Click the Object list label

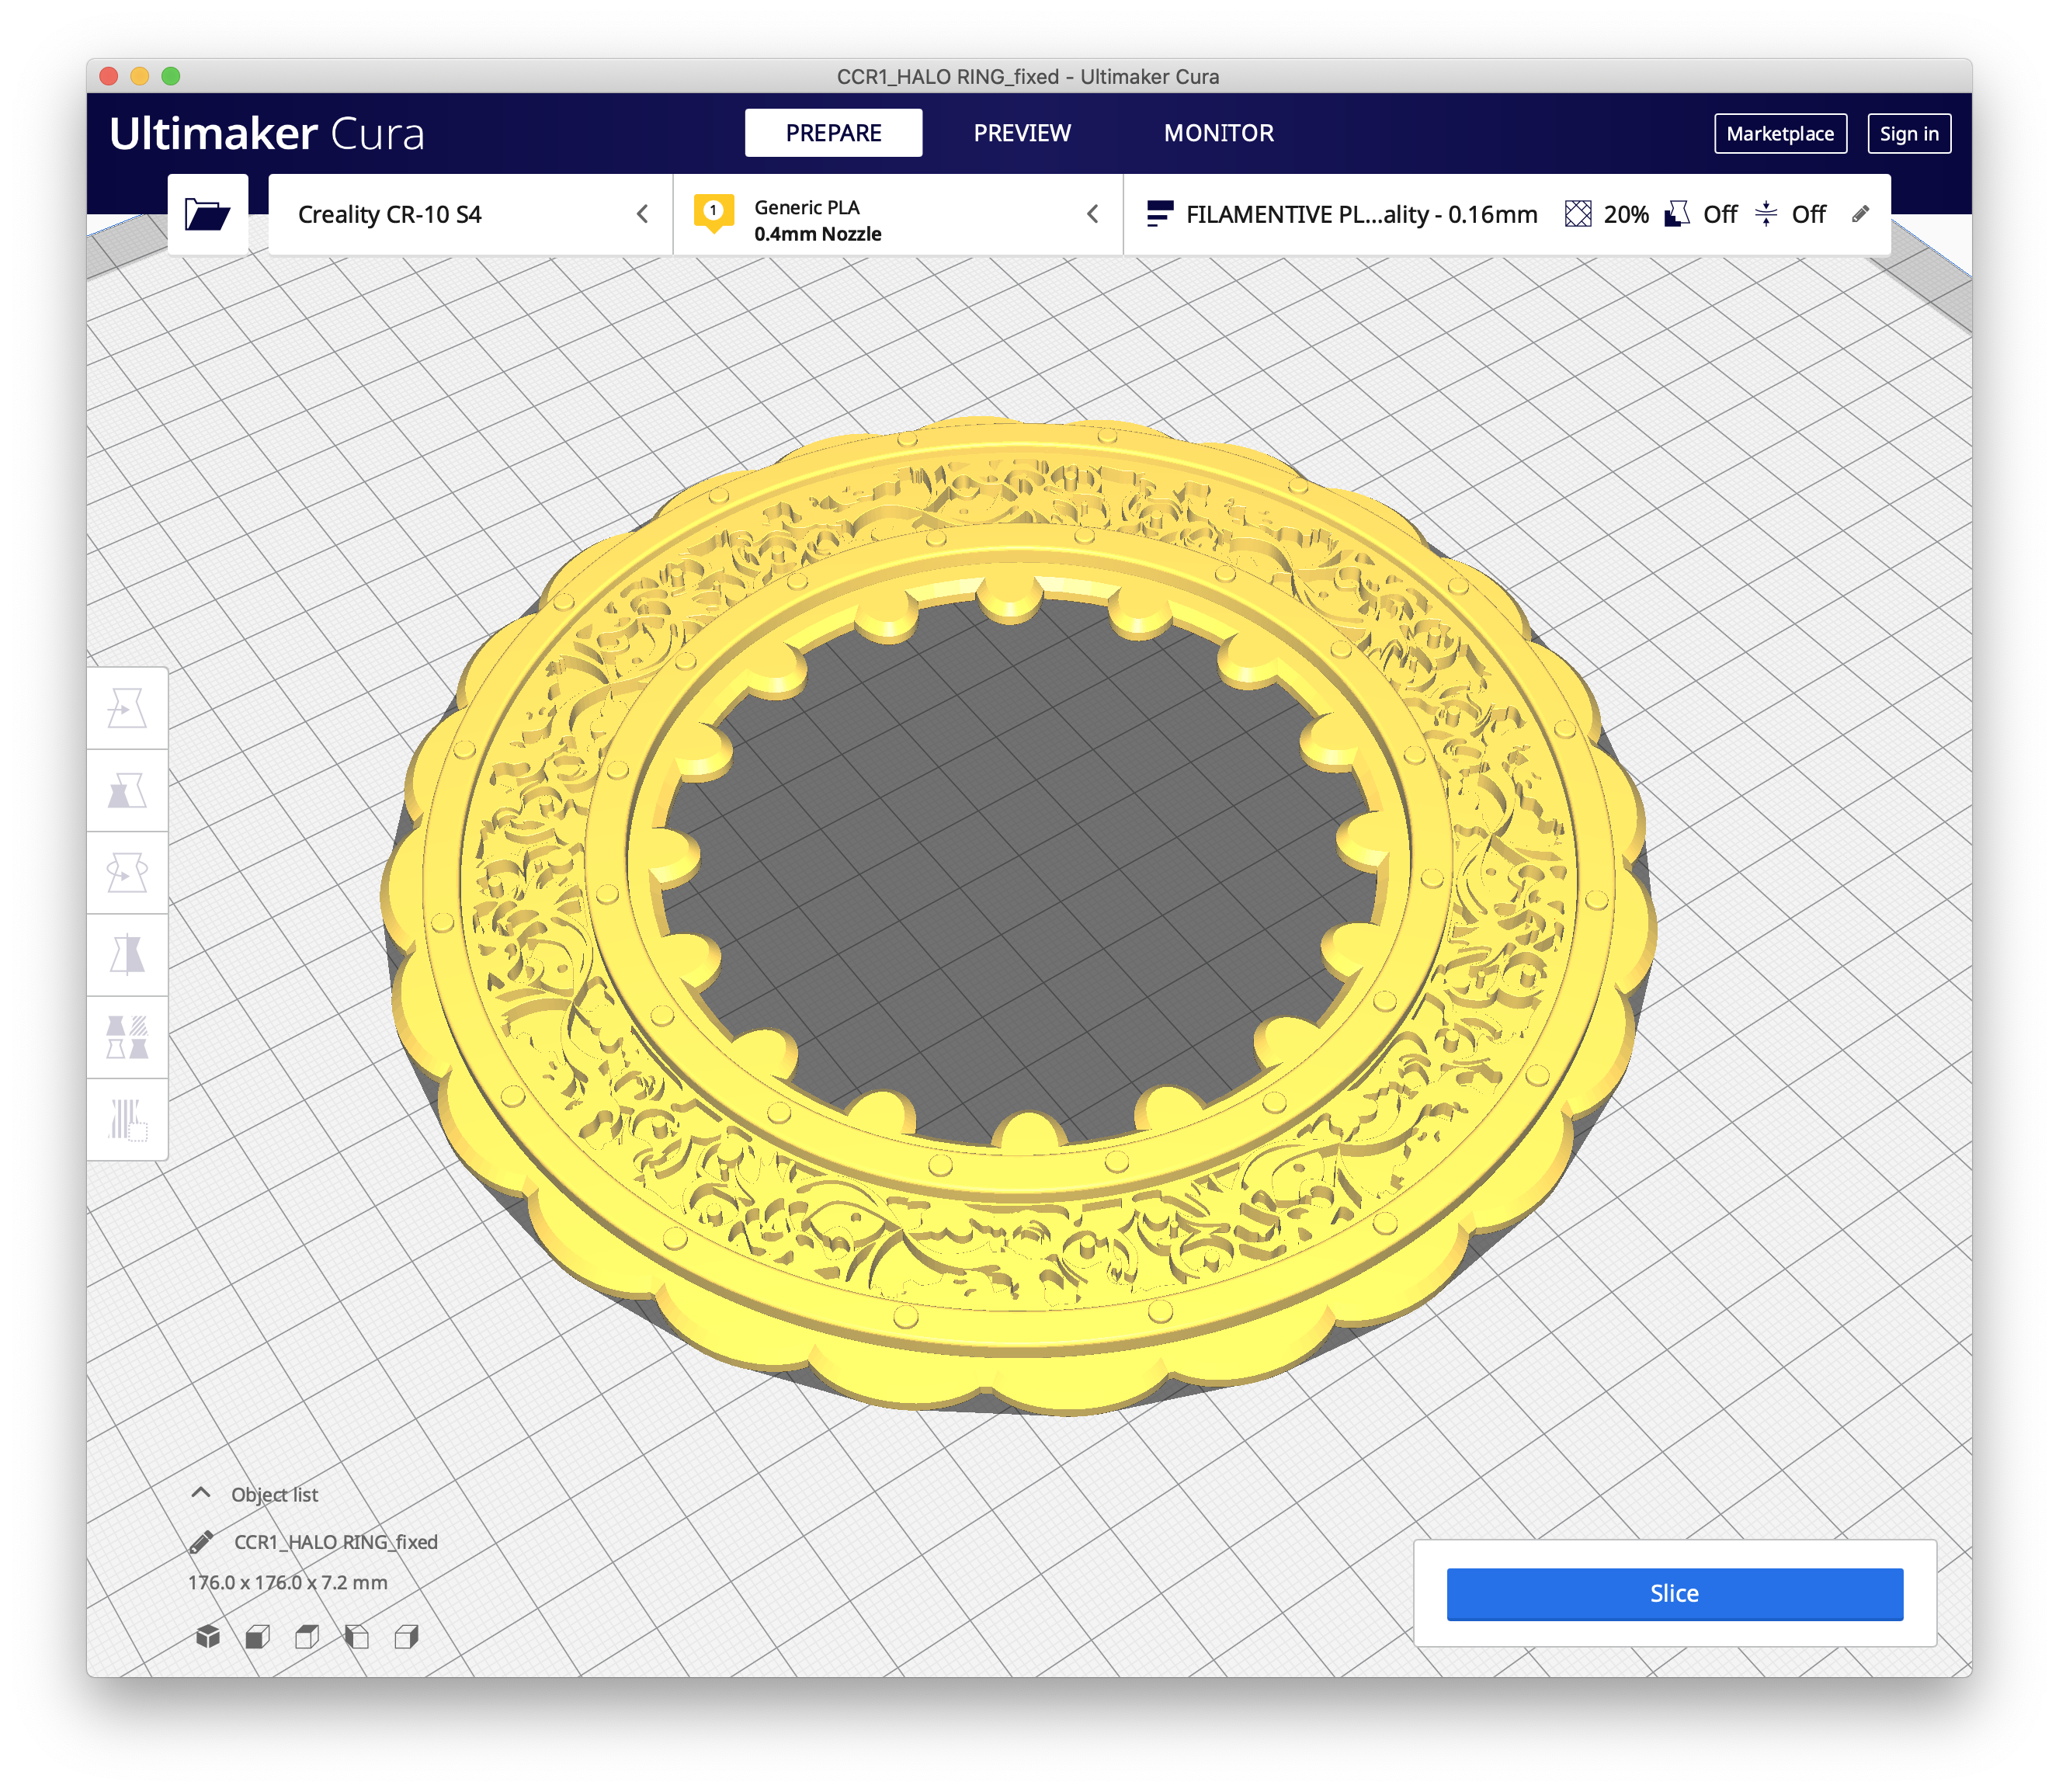274,1494
